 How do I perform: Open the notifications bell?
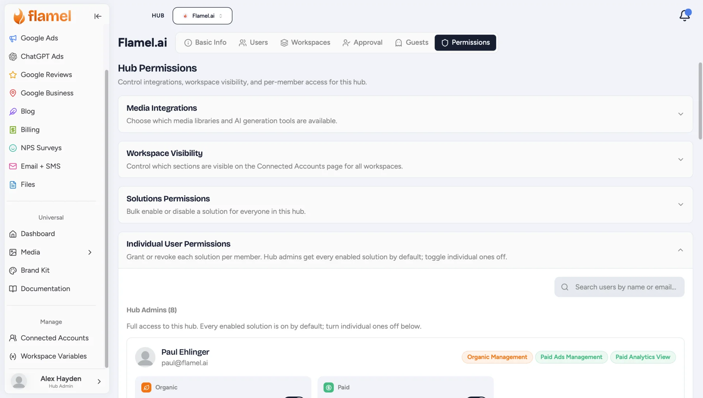685,15
